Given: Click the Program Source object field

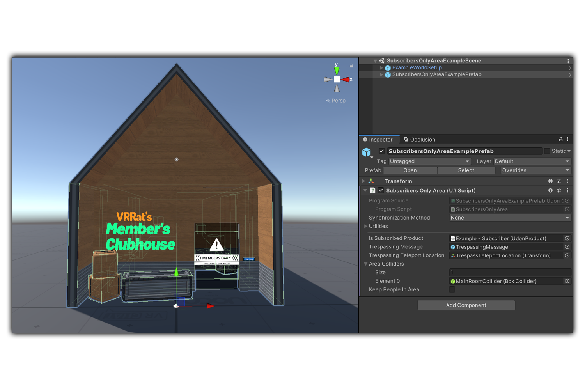Looking at the screenshot, I should 507,201.
